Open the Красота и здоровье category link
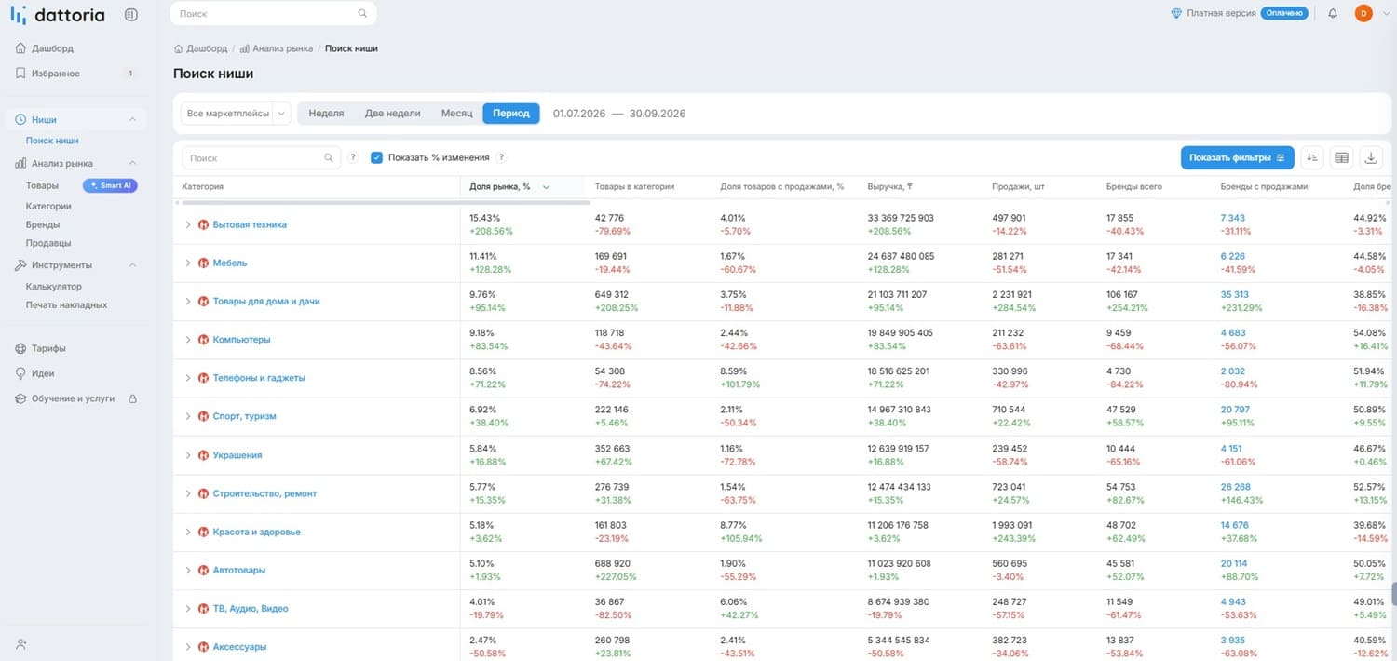 click(256, 533)
